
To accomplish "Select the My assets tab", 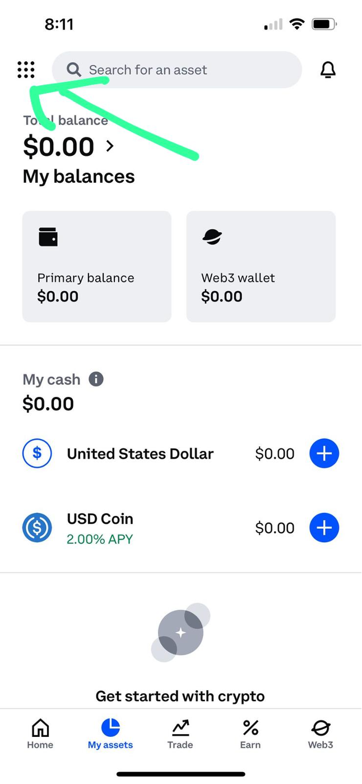I will pos(110,734).
